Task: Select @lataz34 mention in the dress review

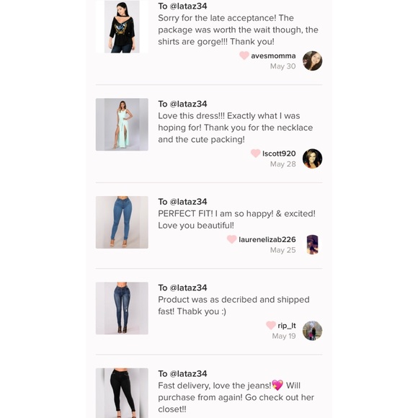Action: (x=188, y=104)
